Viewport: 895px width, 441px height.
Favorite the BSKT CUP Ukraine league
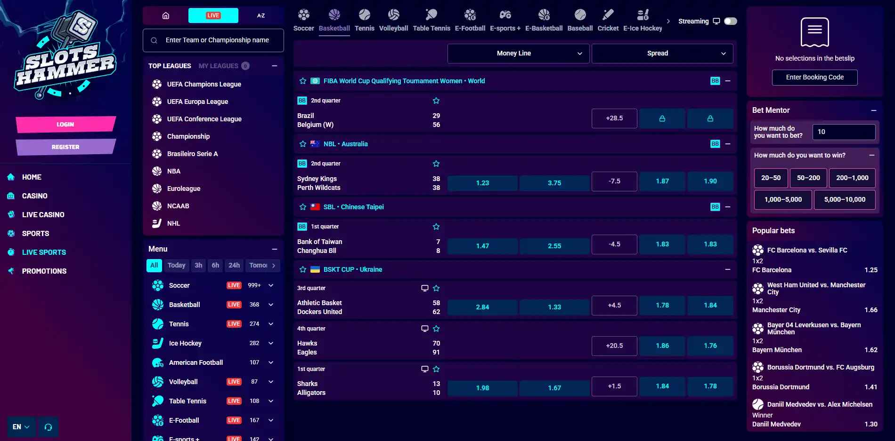[303, 269]
